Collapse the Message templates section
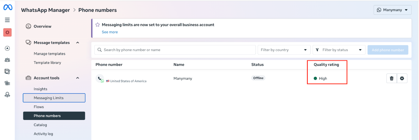 [78, 43]
